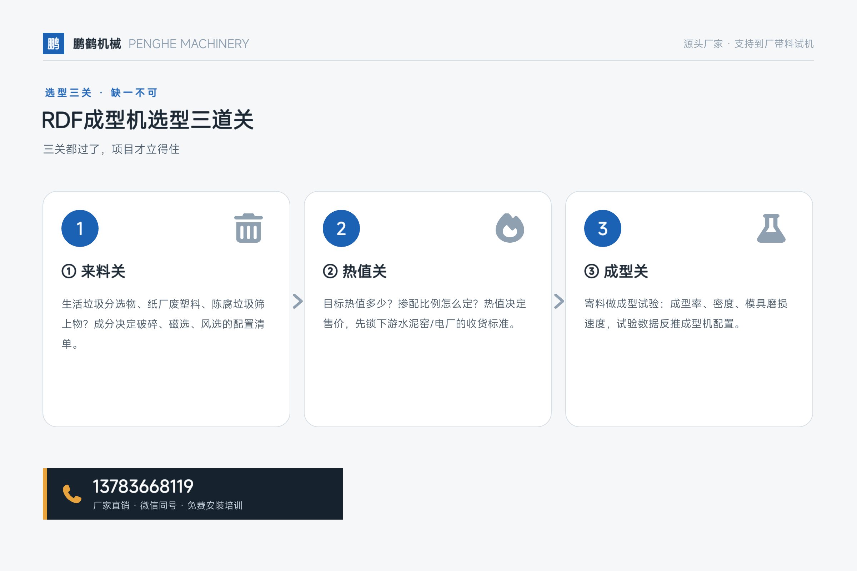Click the orange phone handset icon
857x571 pixels.
click(72, 494)
